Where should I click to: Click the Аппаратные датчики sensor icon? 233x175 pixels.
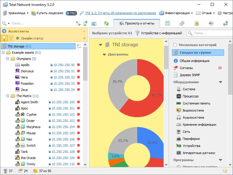(179, 153)
